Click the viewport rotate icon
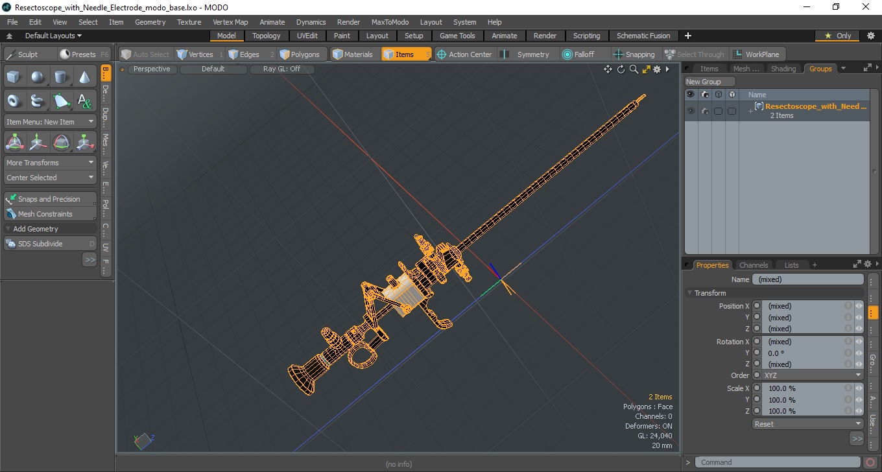This screenshot has width=882, height=472. [621, 69]
